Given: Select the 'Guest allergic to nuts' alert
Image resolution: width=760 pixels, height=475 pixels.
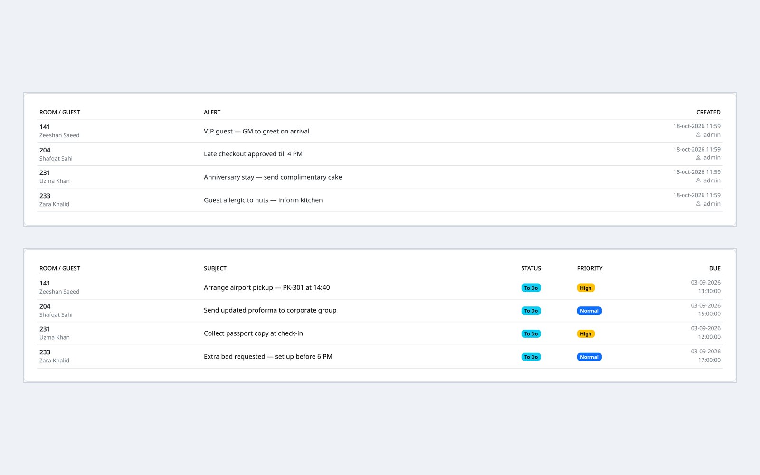Looking at the screenshot, I should click(x=263, y=200).
